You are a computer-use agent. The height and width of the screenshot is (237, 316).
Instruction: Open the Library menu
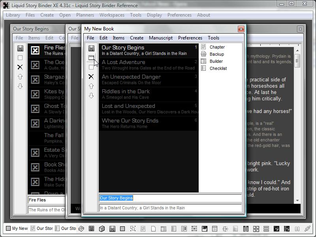coord(13,15)
